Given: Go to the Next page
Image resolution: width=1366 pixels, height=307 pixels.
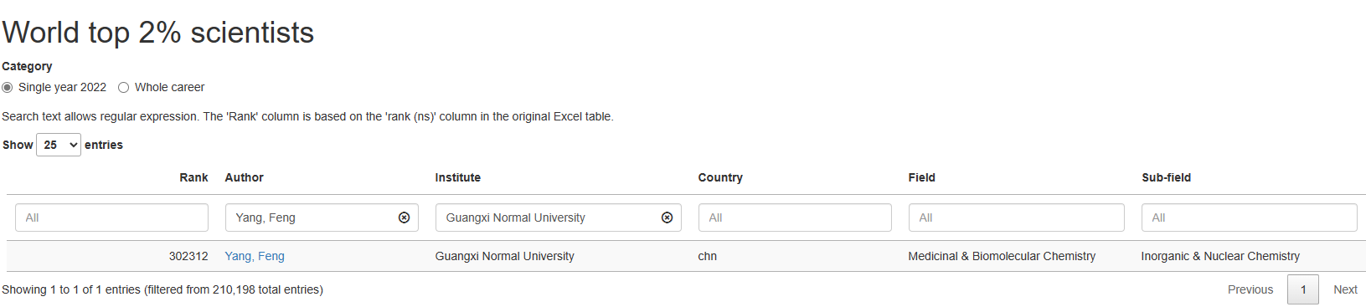Looking at the screenshot, I should tap(1345, 289).
